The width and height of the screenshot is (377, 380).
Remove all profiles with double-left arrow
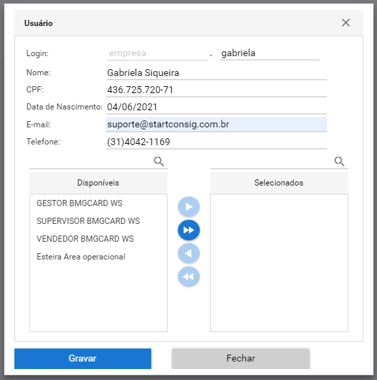[x=189, y=277]
